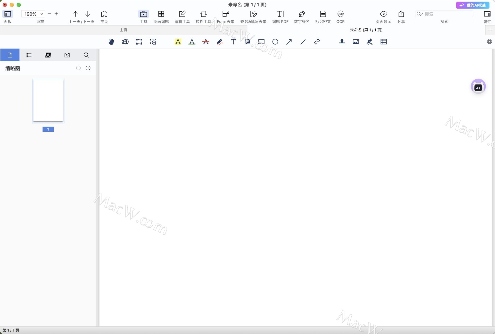Open 编辑工具 edit tools
This screenshot has width=495, height=334.
182,14
